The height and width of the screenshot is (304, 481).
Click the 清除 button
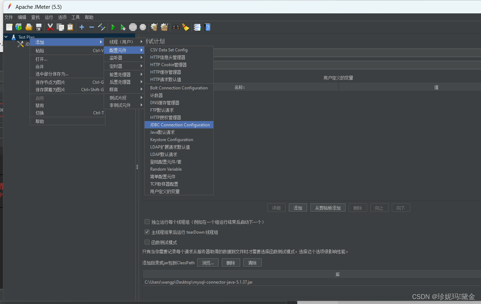[x=252, y=263]
